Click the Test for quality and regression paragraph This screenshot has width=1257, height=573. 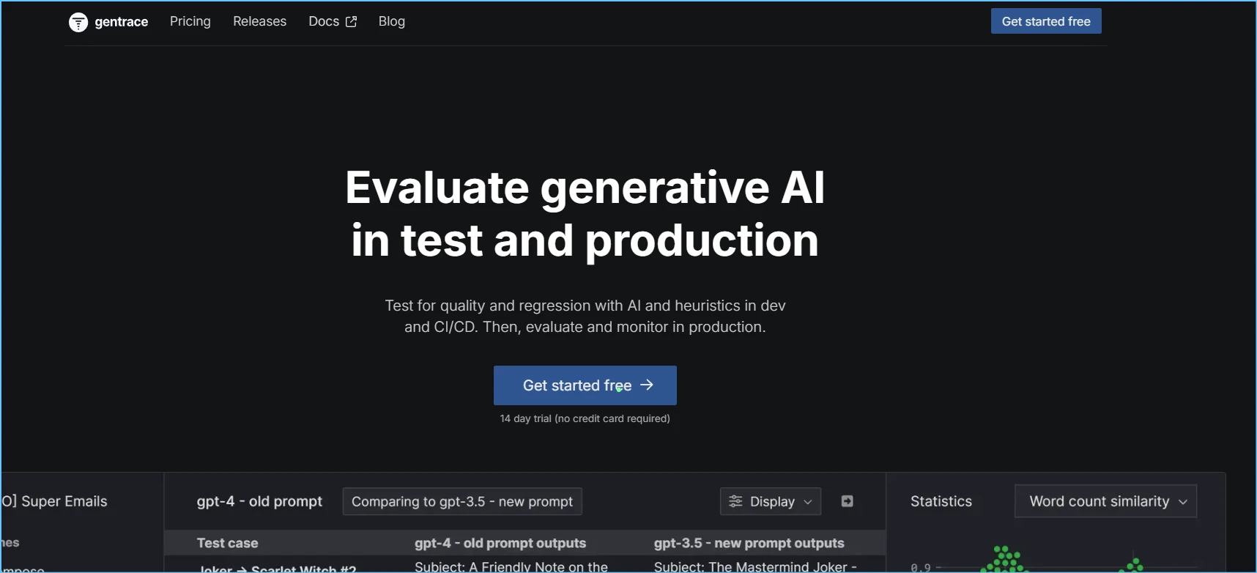(x=585, y=316)
